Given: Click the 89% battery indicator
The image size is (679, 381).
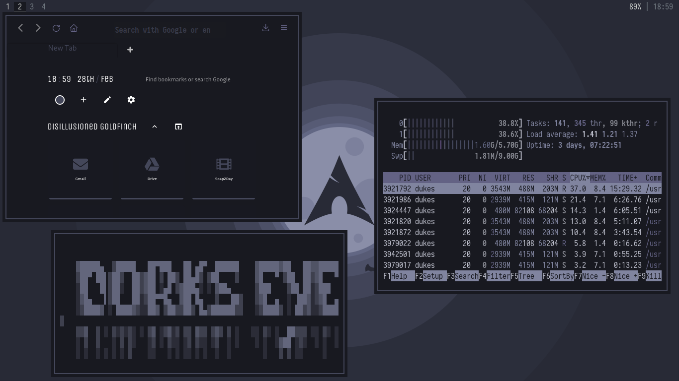Looking at the screenshot, I should click(635, 6).
